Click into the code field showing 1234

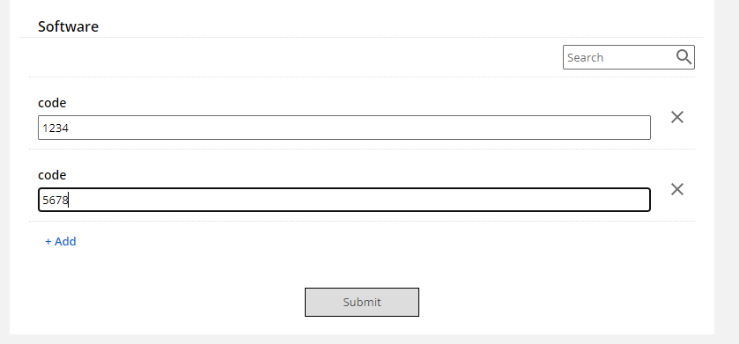[344, 128]
